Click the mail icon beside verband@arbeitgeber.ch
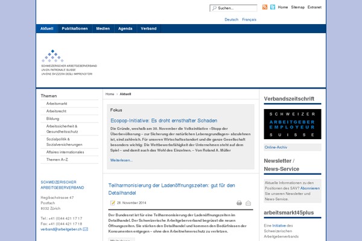The width and height of the screenshot is (362, 241). click(x=86, y=229)
